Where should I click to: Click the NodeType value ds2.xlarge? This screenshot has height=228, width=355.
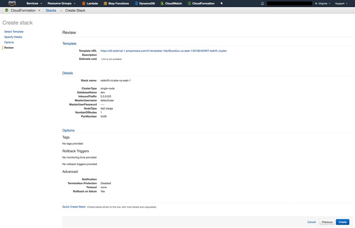point(106,108)
